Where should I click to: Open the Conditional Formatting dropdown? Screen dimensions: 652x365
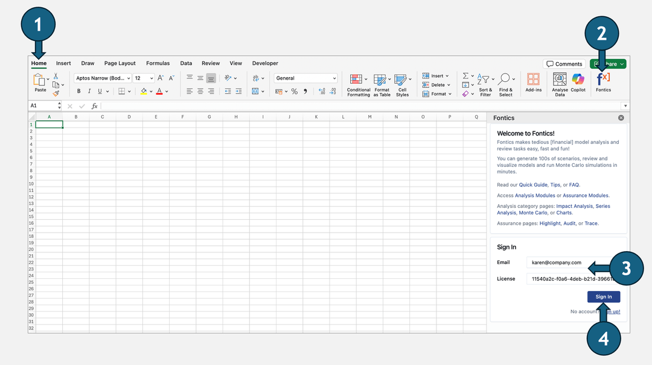358,83
